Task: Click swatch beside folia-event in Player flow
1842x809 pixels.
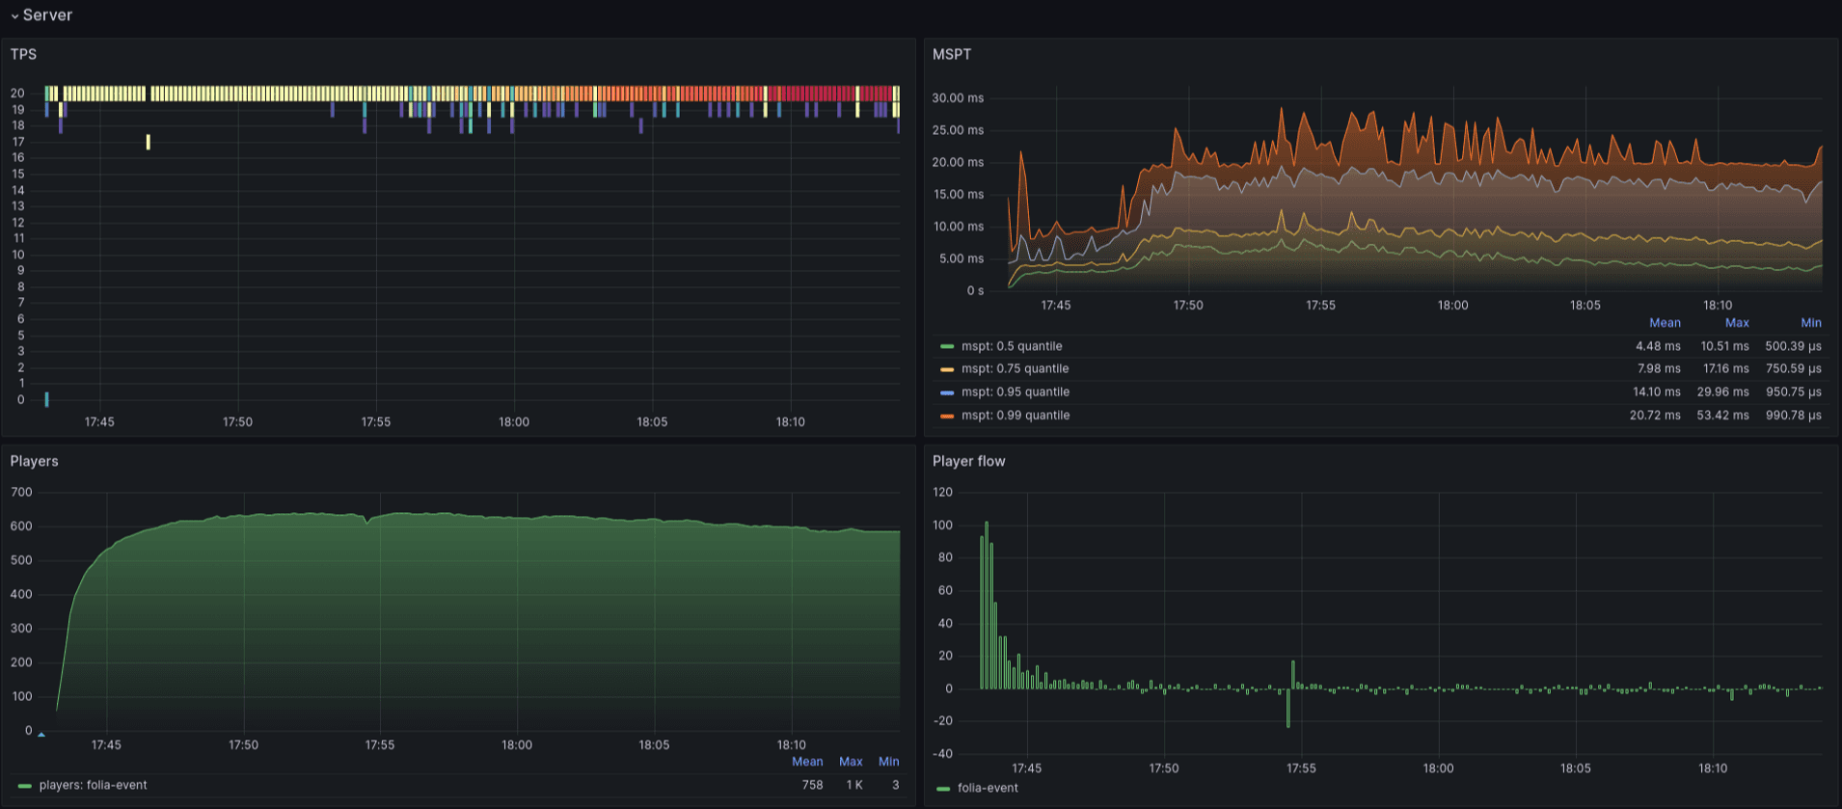Action: 943,789
